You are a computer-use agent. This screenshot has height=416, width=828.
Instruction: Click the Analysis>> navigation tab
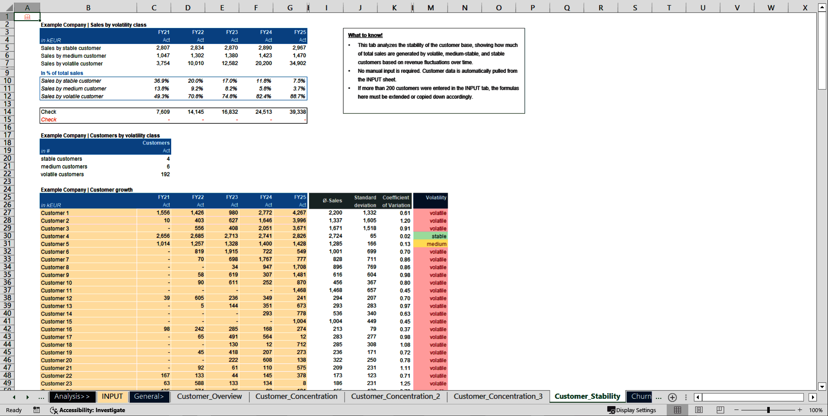point(72,397)
